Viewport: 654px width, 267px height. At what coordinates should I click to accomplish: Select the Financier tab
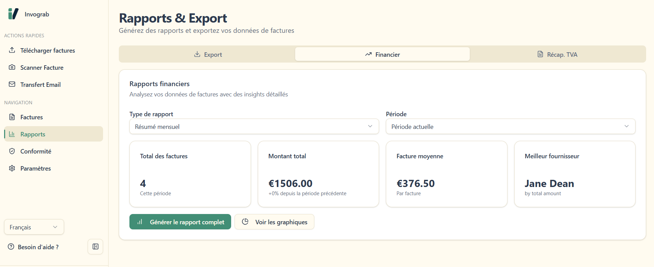(382, 54)
